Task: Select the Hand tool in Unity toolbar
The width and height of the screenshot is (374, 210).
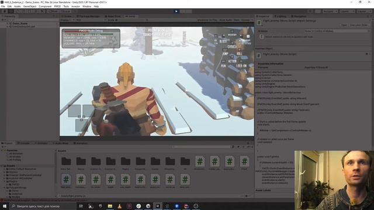Action: [x=4, y=11]
